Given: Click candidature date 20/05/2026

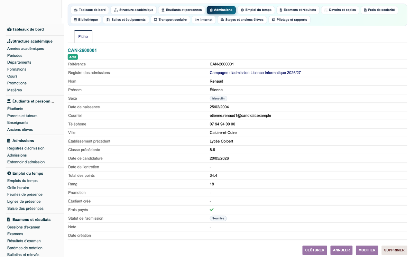Looking at the screenshot, I should [x=219, y=158].
